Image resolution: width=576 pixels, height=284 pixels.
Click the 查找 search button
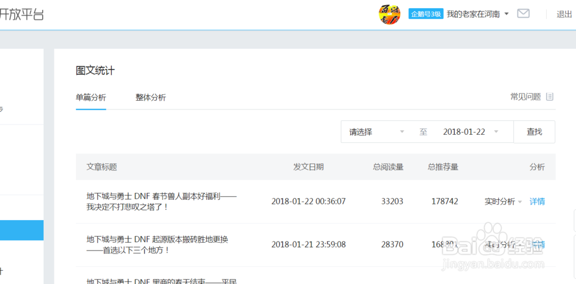tap(534, 132)
